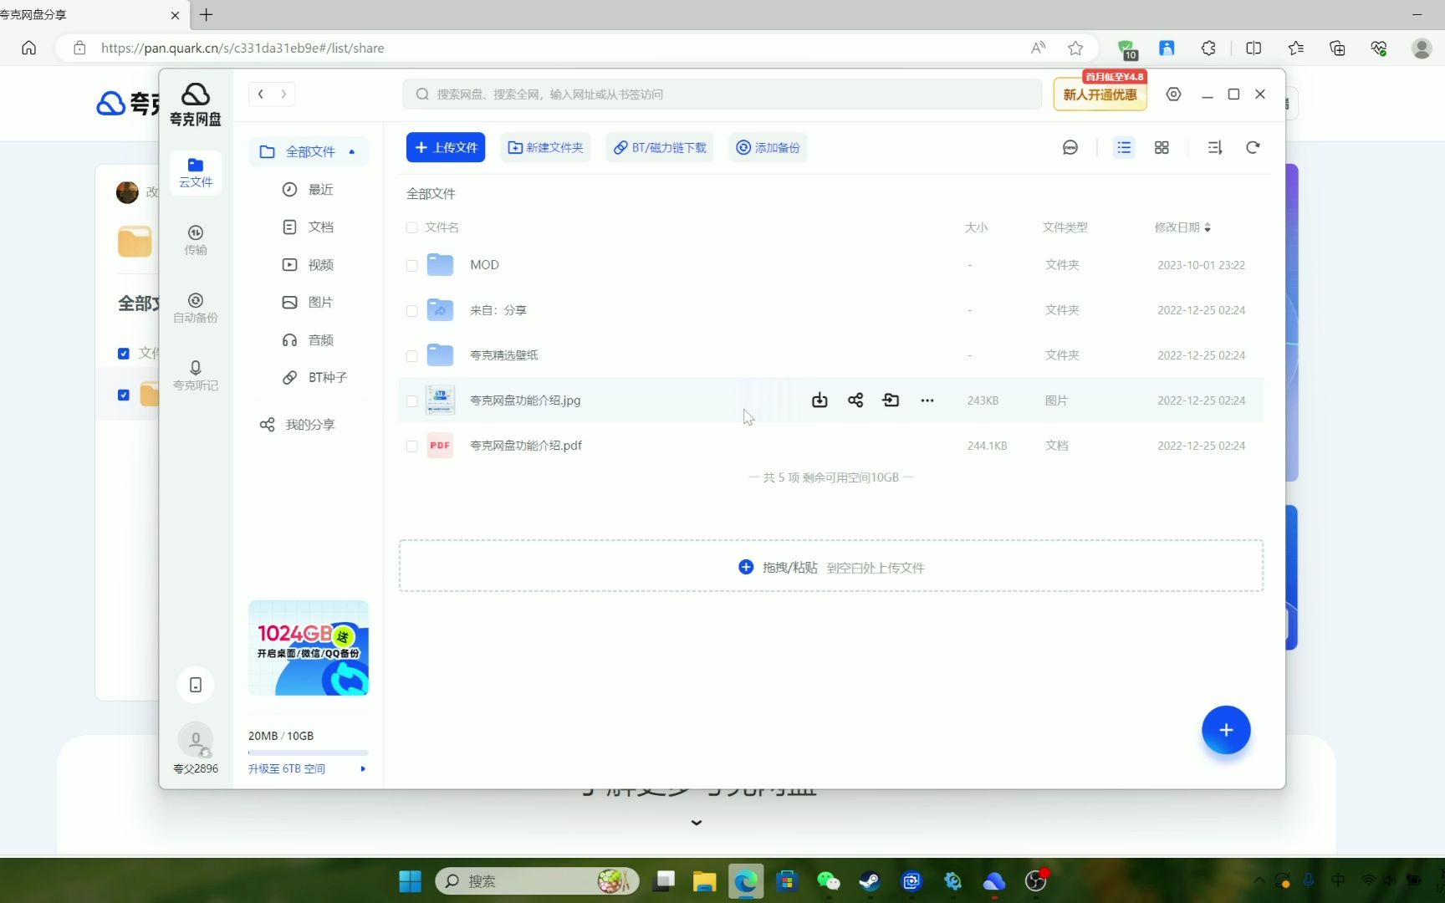Click the 1024GB promotion banner
Image resolution: width=1445 pixels, height=903 pixels.
coord(309,648)
